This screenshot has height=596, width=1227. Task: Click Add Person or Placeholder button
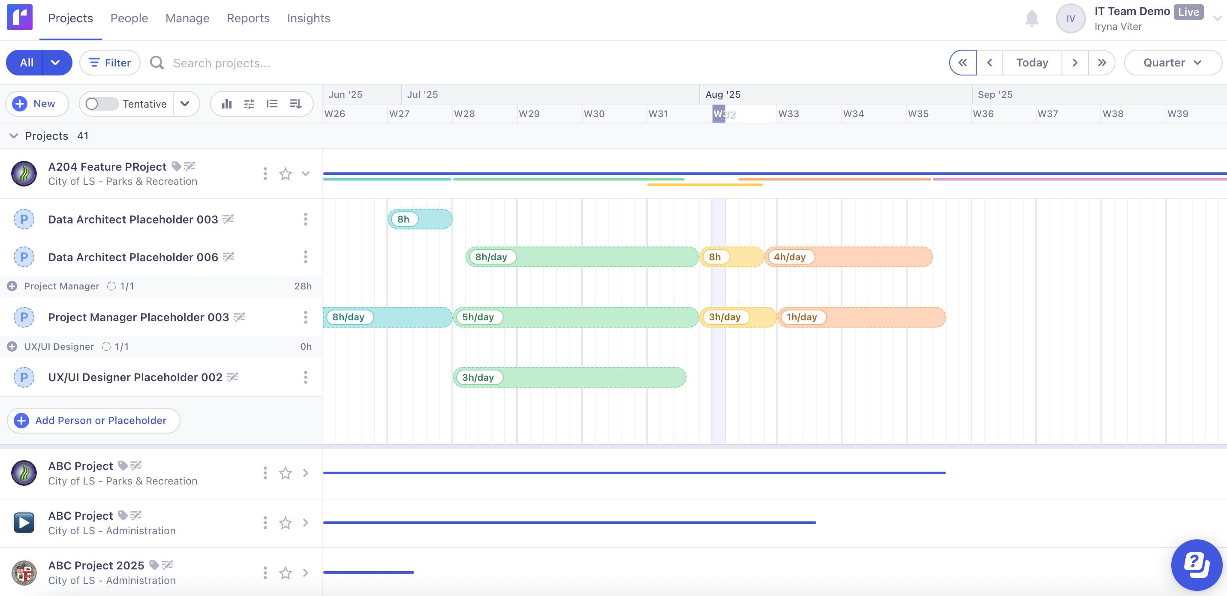tap(93, 420)
